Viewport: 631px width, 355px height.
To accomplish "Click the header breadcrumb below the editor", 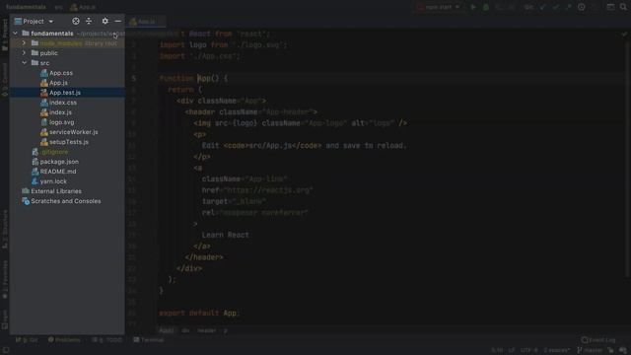I will (x=207, y=330).
